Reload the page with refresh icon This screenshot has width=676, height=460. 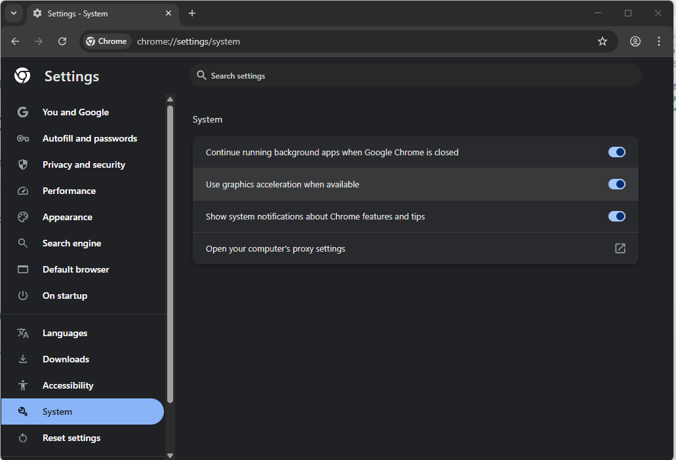point(62,41)
